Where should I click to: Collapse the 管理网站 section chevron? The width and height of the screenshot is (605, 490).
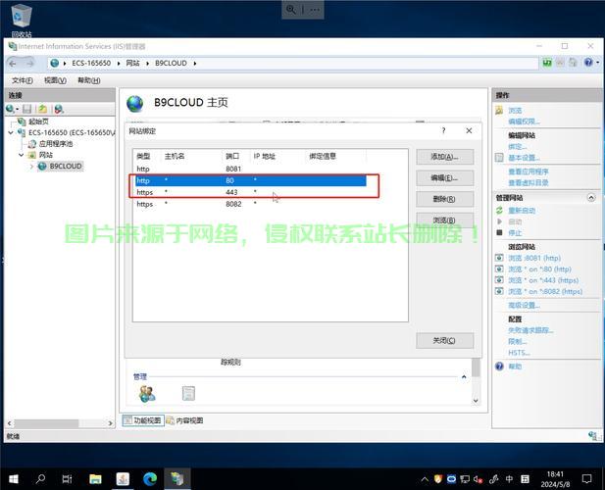click(590, 197)
